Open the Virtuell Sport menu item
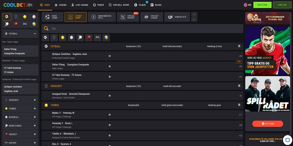Image resolution: width=293 pixels, height=146 pixels. [x=119, y=5]
